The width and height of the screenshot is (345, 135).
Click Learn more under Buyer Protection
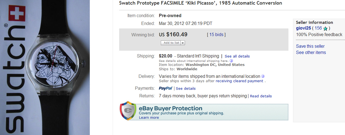click(x=149, y=117)
